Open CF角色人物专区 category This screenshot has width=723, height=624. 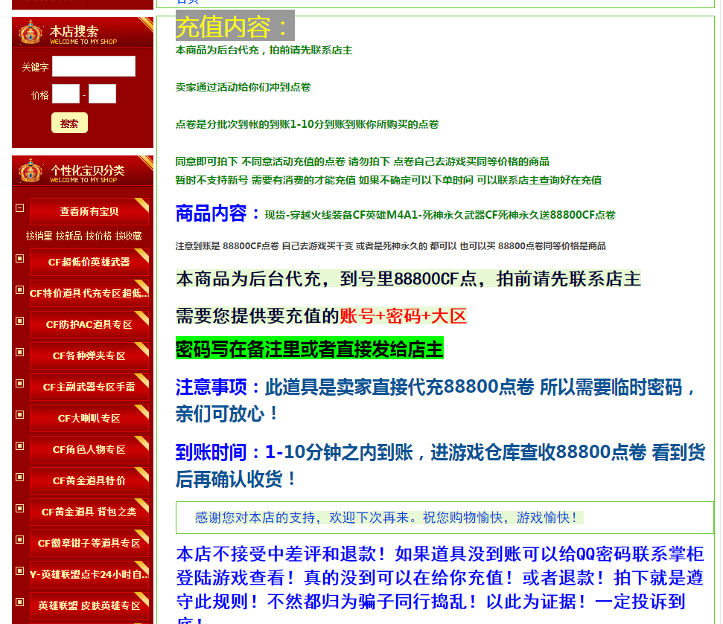coord(89,449)
